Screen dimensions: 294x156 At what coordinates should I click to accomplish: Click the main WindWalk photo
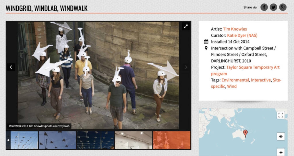[98, 75]
